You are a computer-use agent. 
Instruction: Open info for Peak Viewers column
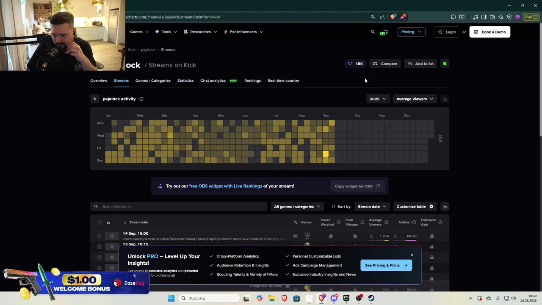pos(362,222)
